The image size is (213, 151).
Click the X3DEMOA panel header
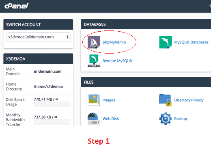point(38,59)
